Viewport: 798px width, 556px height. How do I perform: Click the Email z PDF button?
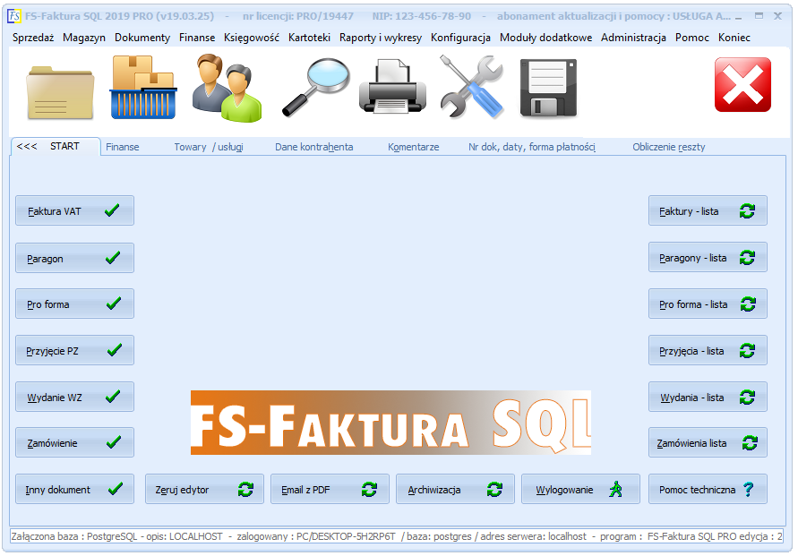point(330,490)
